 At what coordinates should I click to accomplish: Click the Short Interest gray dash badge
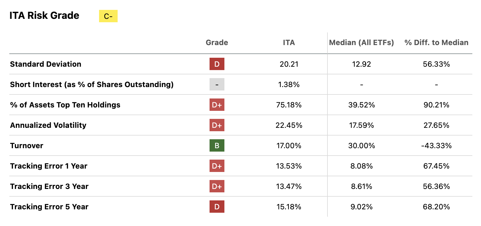(x=217, y=85)
